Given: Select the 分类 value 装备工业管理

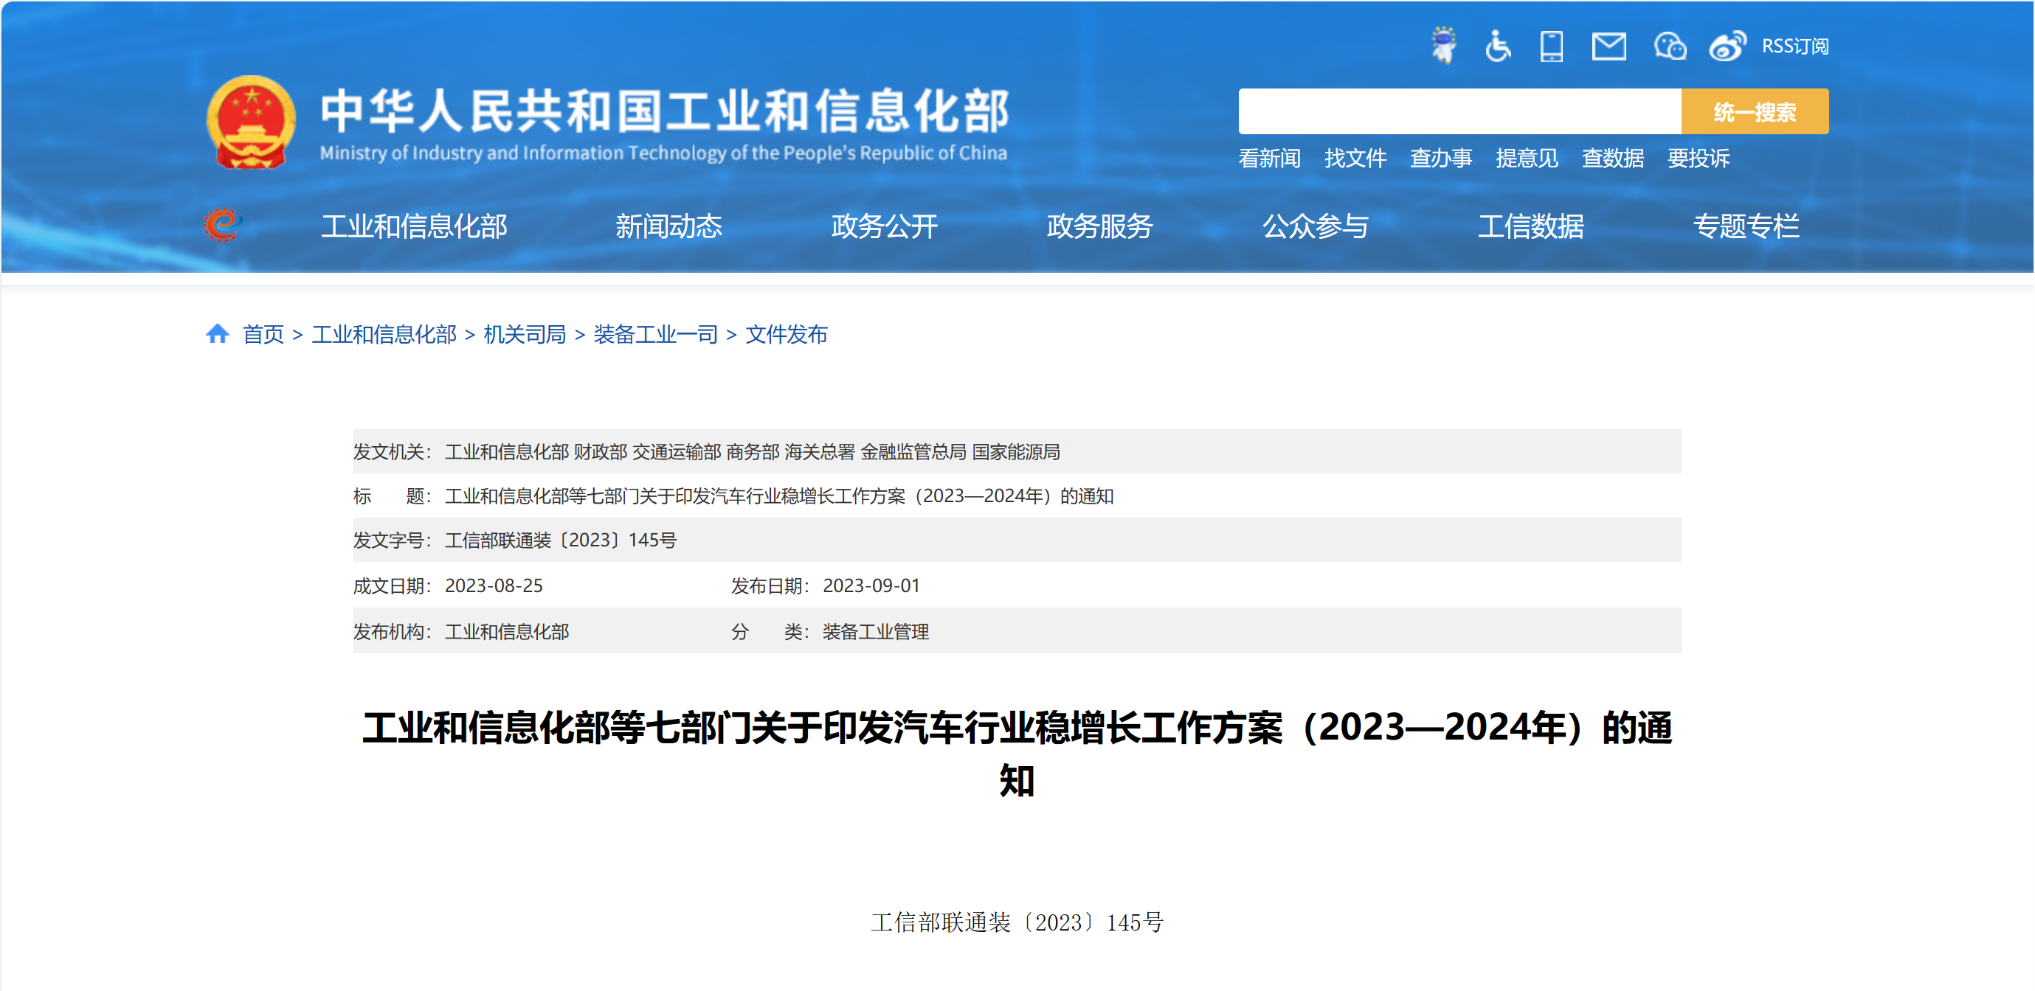Looking at the screenshot, I should coord(875,632).
